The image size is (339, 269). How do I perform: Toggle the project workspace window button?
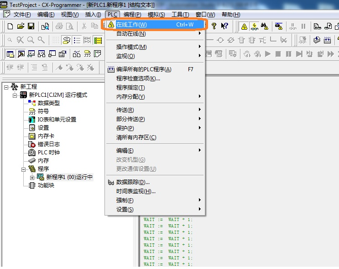coord(10,54)
